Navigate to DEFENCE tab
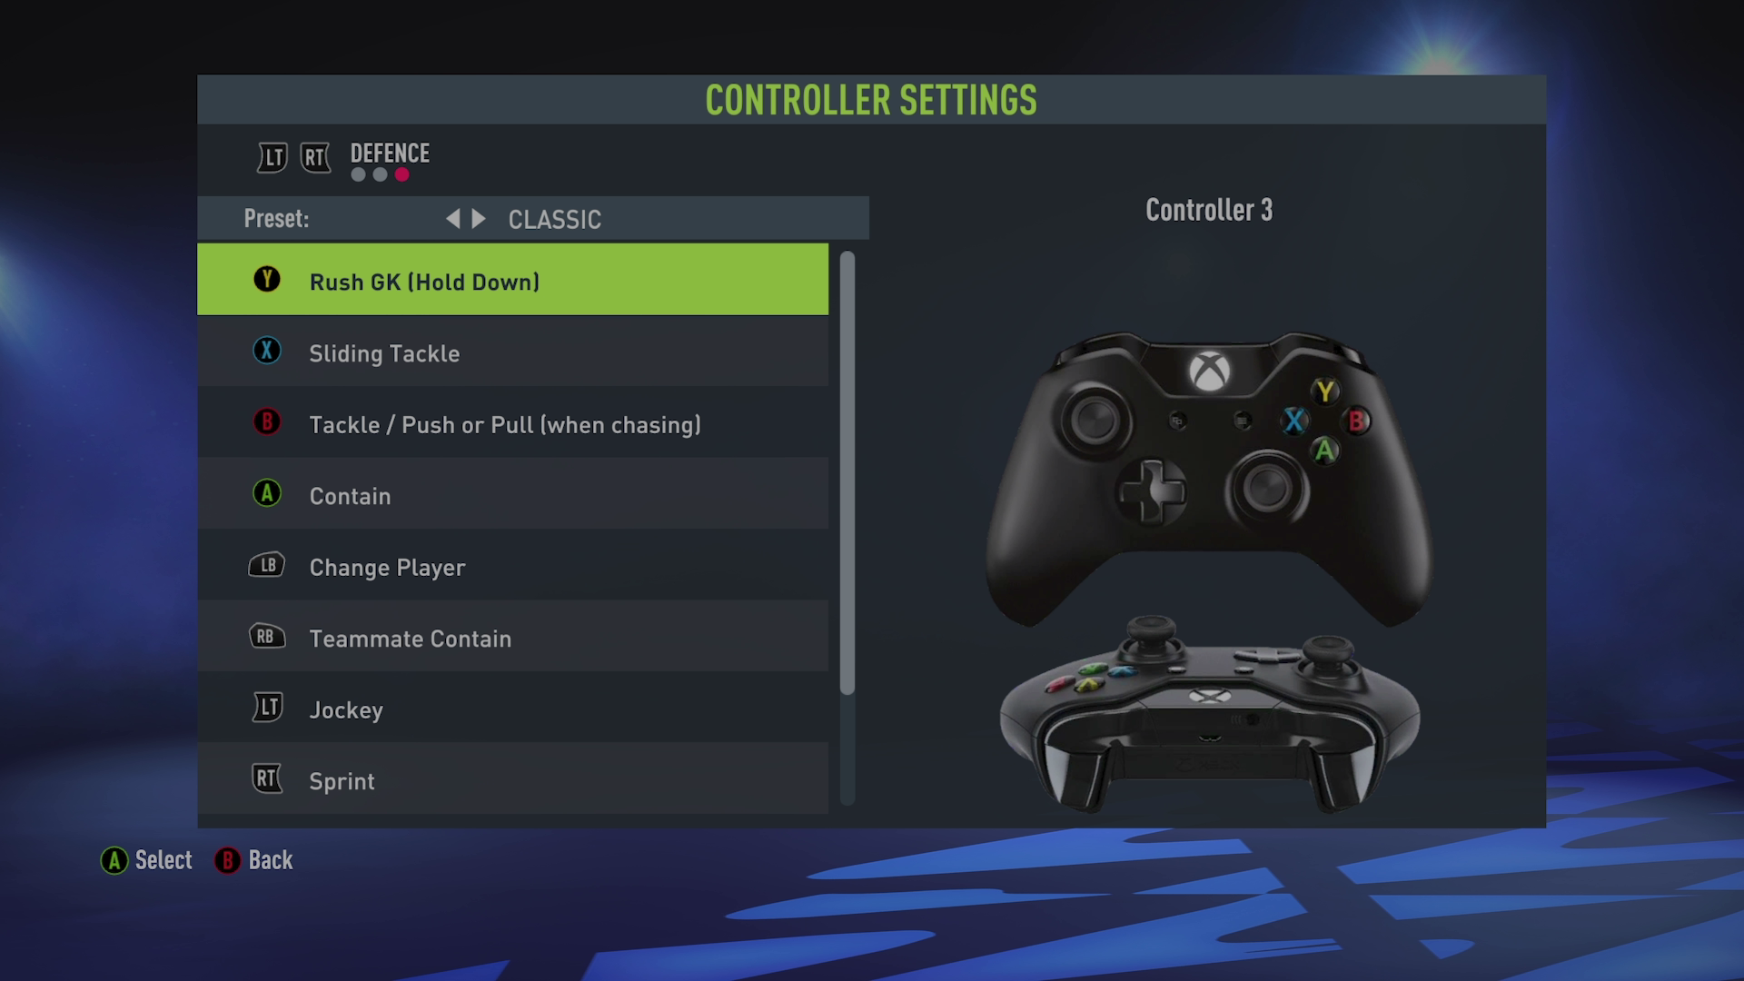 point(390,152)
